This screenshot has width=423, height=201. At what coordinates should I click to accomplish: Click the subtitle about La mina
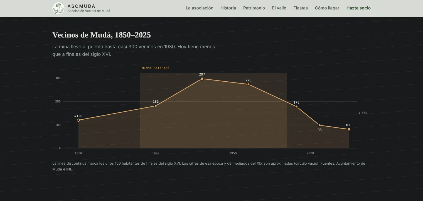pyautogui.click(x=134, y=50)
